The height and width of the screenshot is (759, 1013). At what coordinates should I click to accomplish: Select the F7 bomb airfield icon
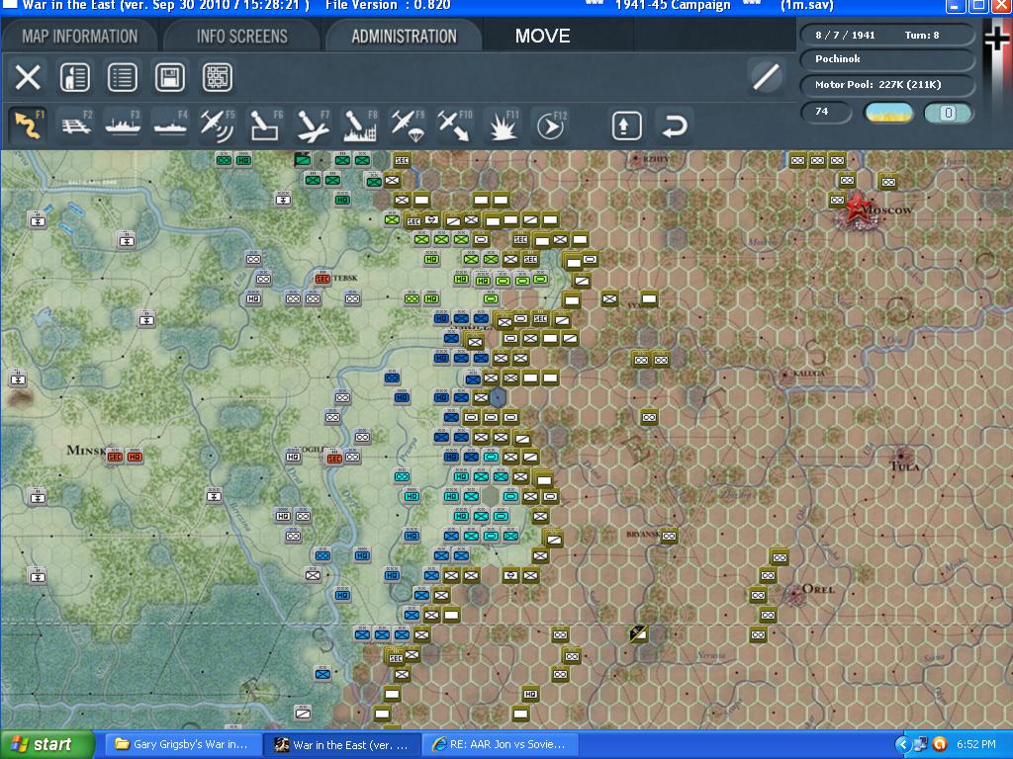point(313,125)
